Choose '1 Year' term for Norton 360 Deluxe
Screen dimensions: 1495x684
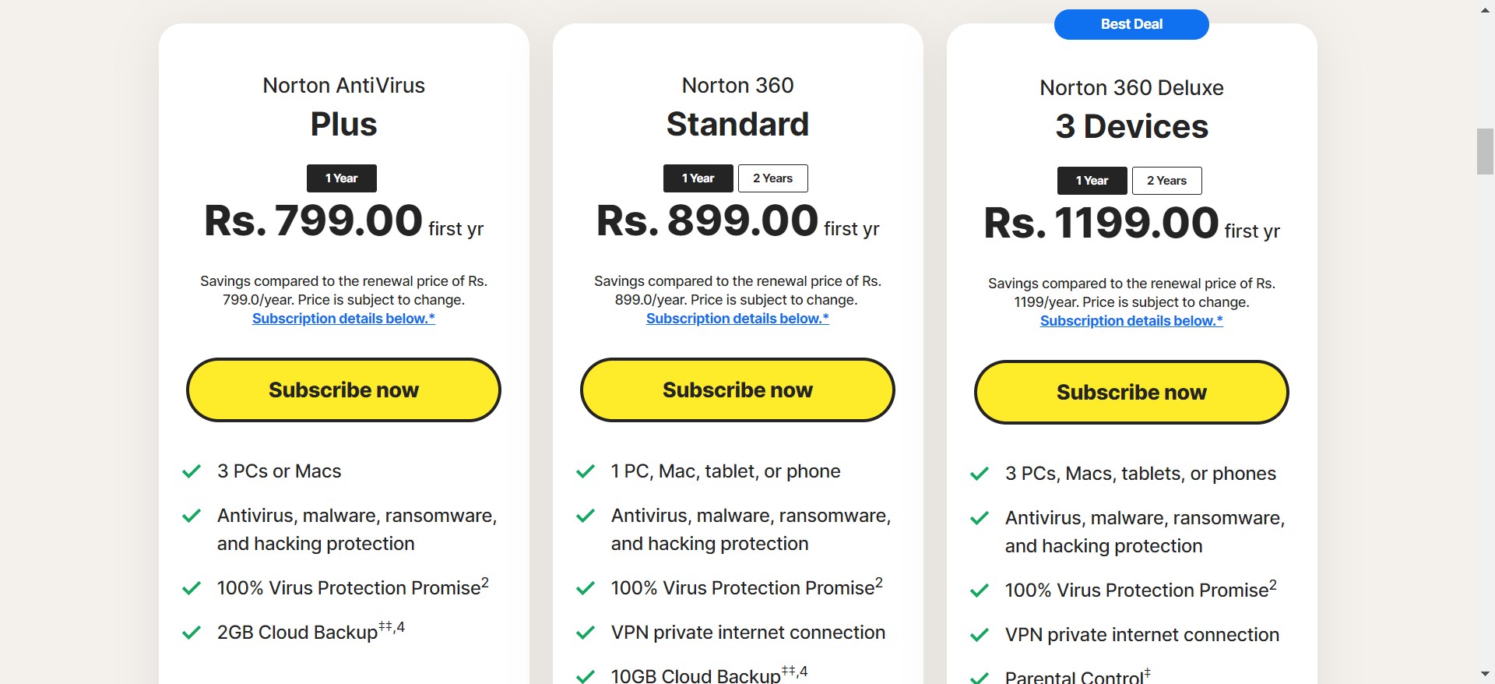(1092, 181)
